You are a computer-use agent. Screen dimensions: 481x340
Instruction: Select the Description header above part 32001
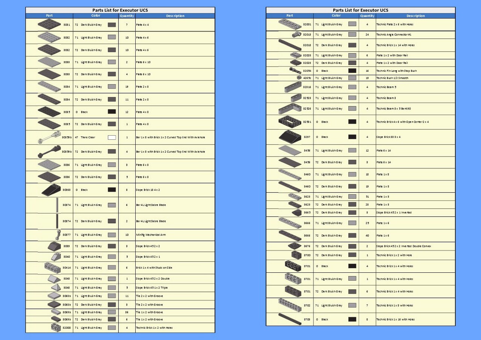pos(416,16)
